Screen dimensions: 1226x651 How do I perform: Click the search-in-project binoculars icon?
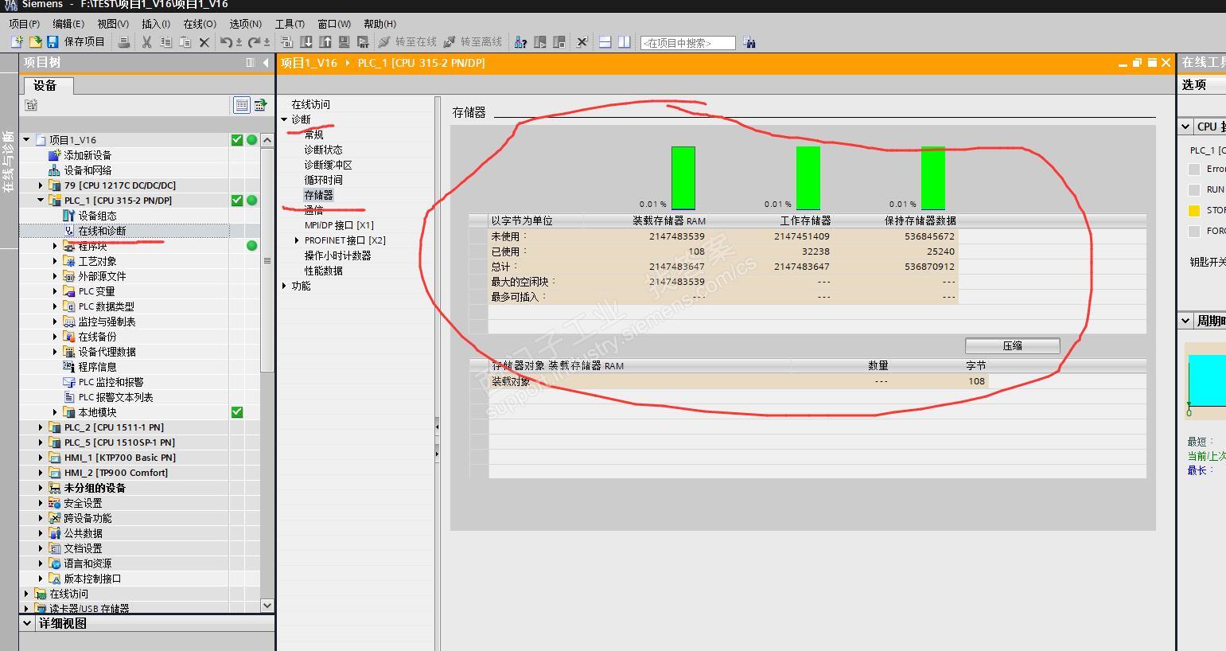pyautogui.click(x=749, y=42)
